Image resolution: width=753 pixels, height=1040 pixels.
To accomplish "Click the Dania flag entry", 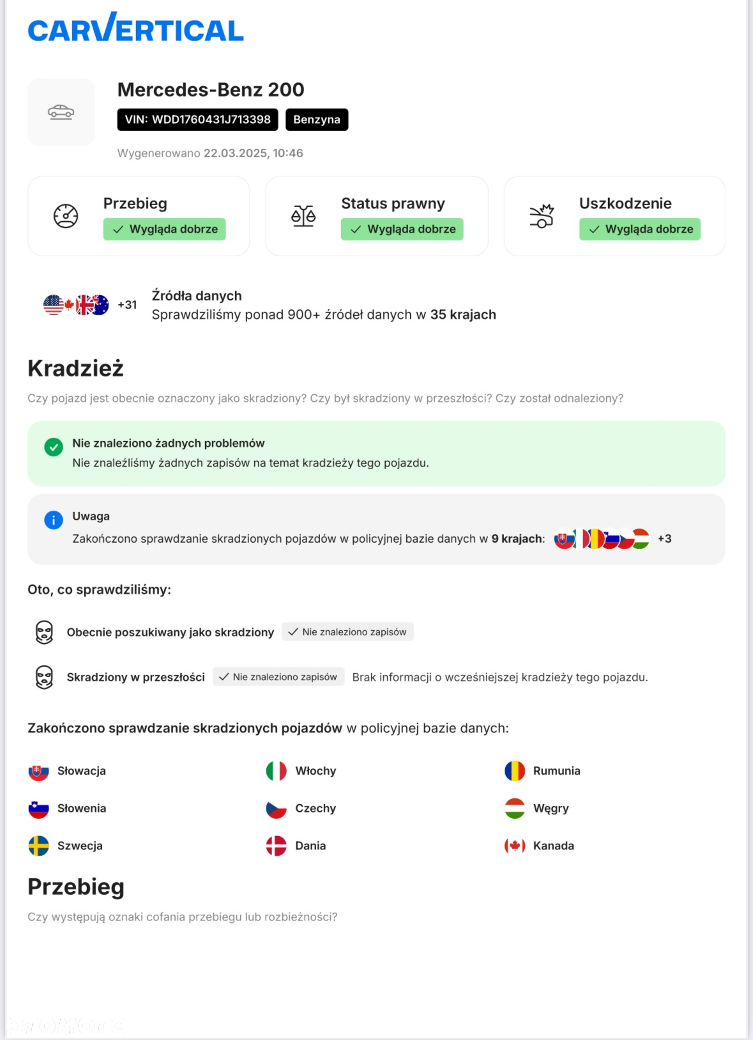I will [x=296, y=846].
